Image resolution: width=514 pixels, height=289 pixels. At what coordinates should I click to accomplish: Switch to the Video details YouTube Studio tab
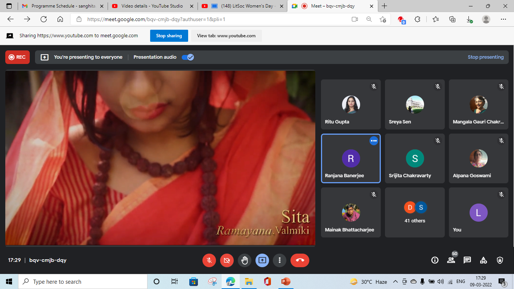coord(152,6)
